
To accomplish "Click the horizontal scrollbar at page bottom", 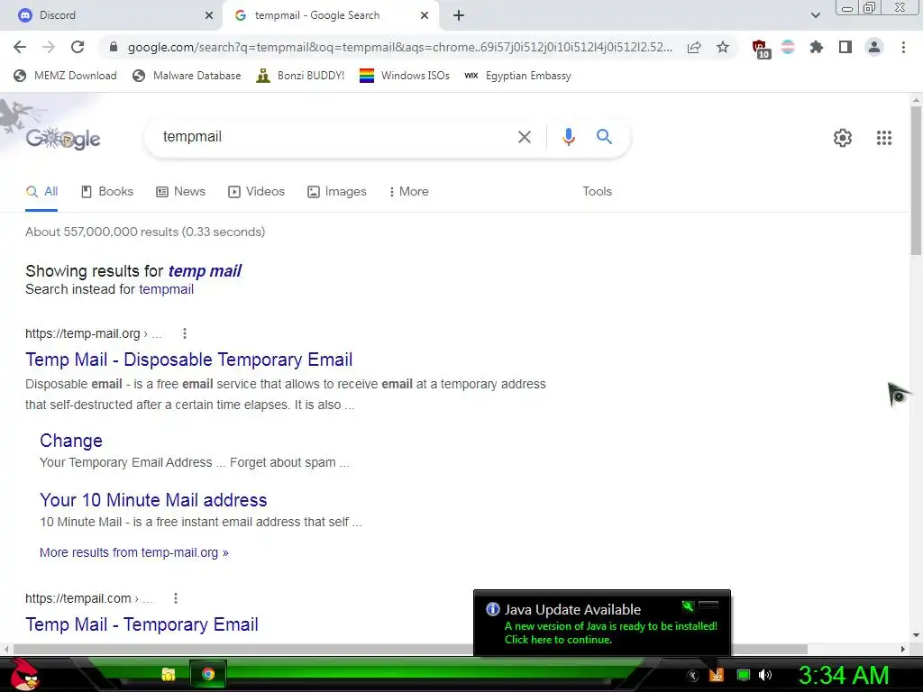I will pos(410,649).
